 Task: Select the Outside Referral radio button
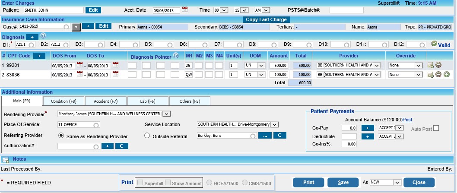147,136
